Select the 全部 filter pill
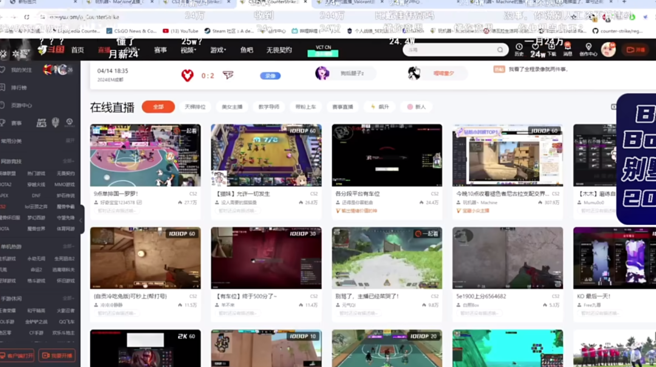This screenshot has width=656, height=367. pos(158,107)
